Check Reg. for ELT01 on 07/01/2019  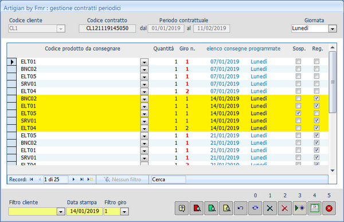tap(316, 61)
